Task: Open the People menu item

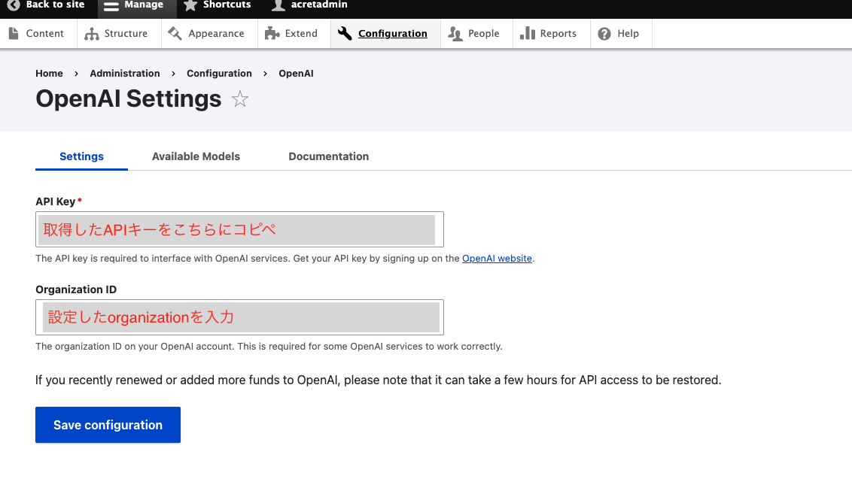Action: point(476,34)
